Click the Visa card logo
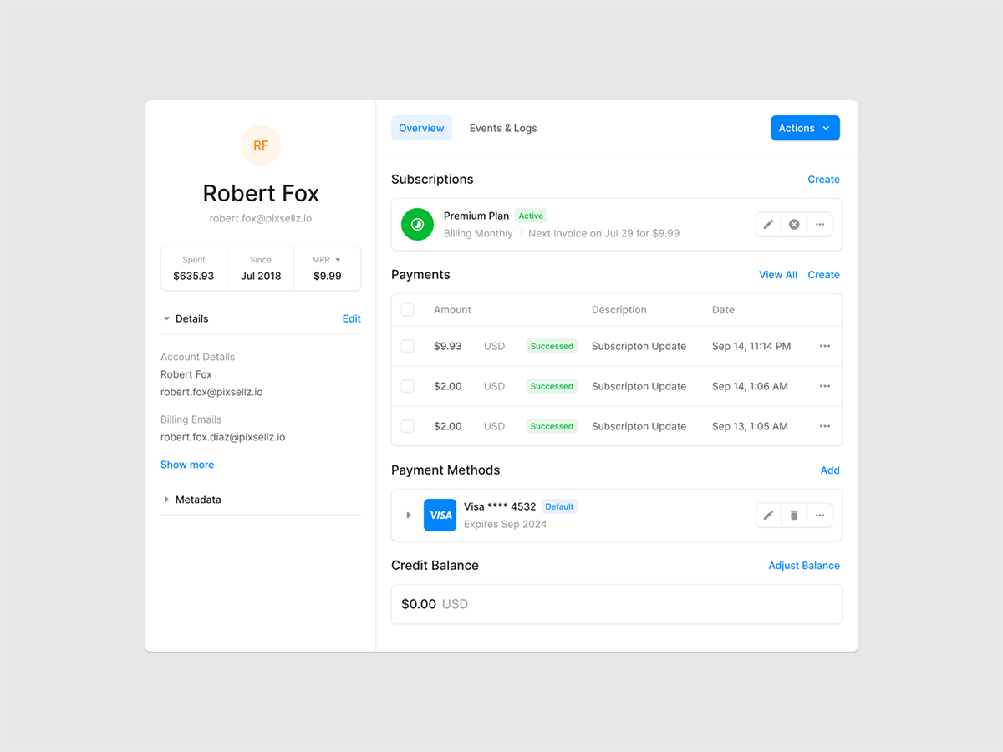Viewport: 1003px width, 752px height. (x=440, y=515)
